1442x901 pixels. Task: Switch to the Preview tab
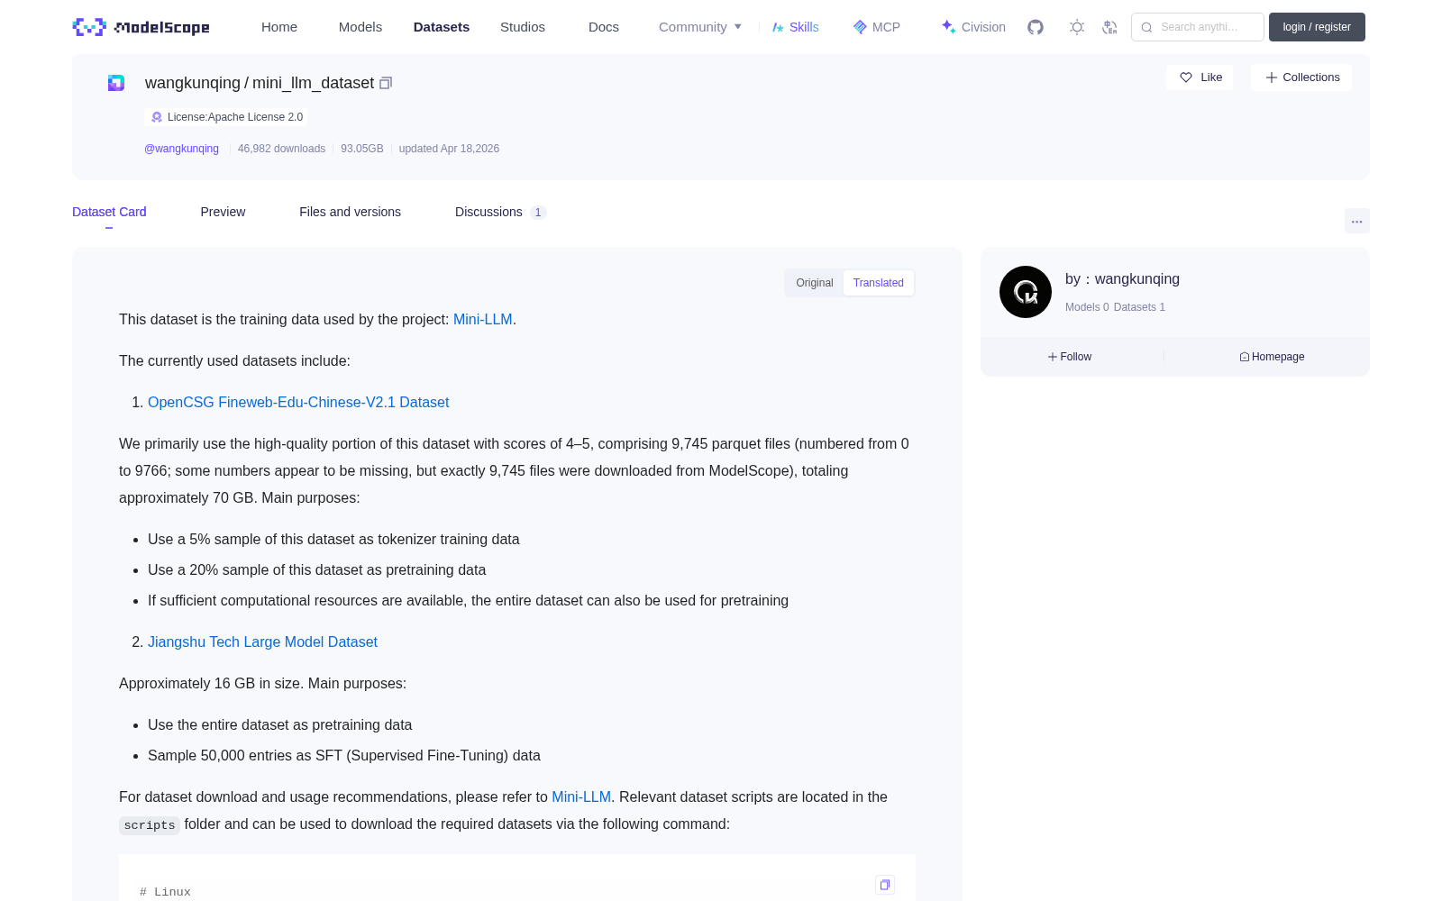point(223,212)
